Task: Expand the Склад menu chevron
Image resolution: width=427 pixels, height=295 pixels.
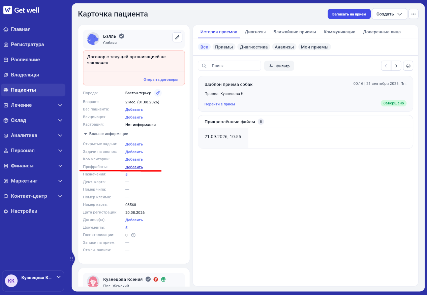Action: 60,120
